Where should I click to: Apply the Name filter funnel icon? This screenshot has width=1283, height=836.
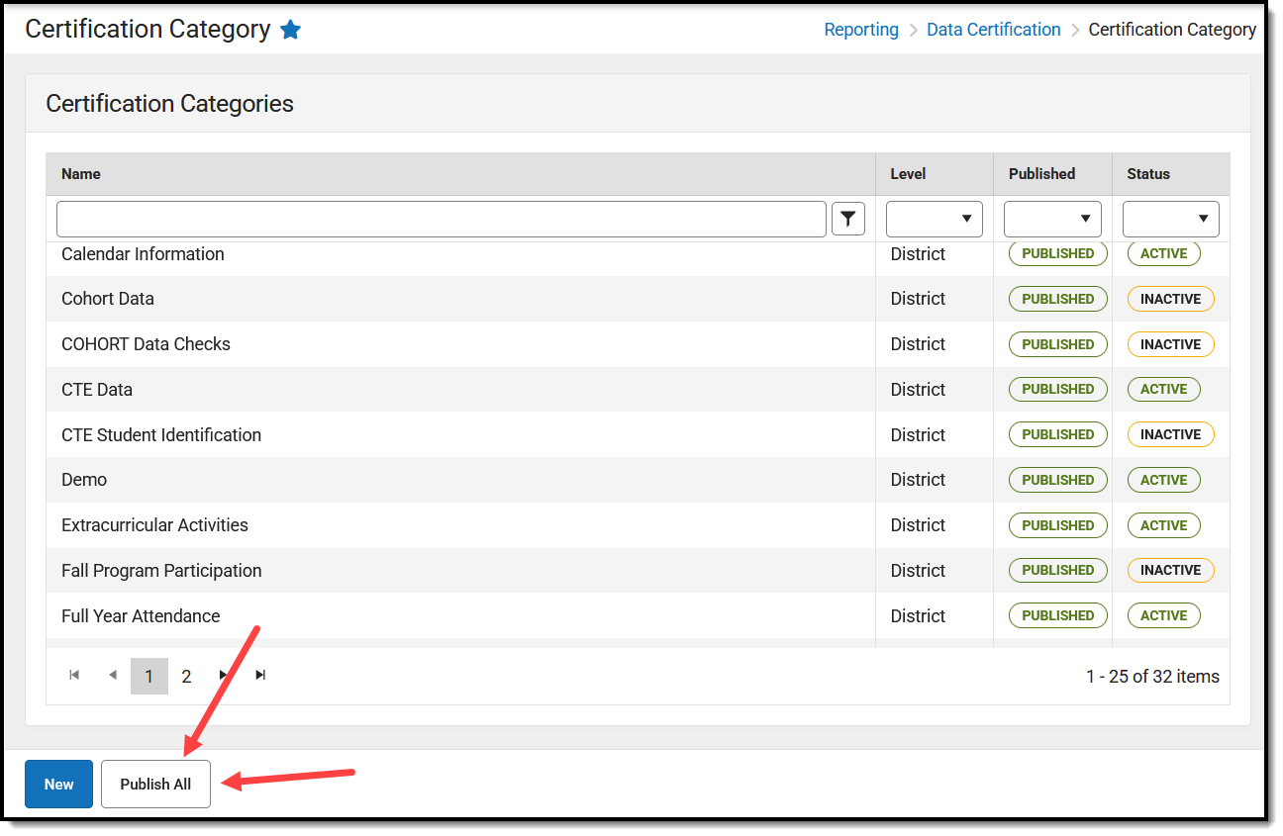click(848, 219)
